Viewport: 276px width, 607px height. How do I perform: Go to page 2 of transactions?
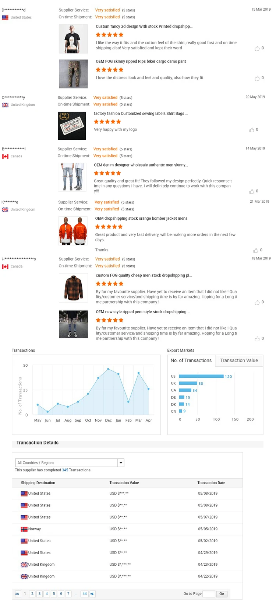32,594
